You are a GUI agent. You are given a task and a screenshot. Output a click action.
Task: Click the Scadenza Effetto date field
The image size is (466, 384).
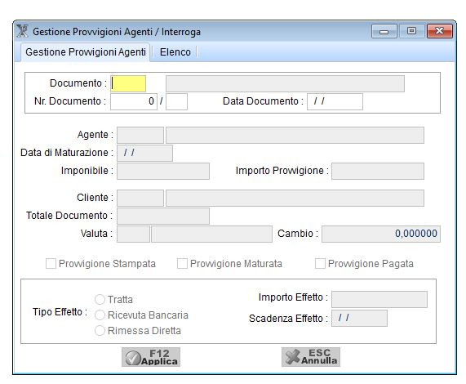tap(359, 319)
